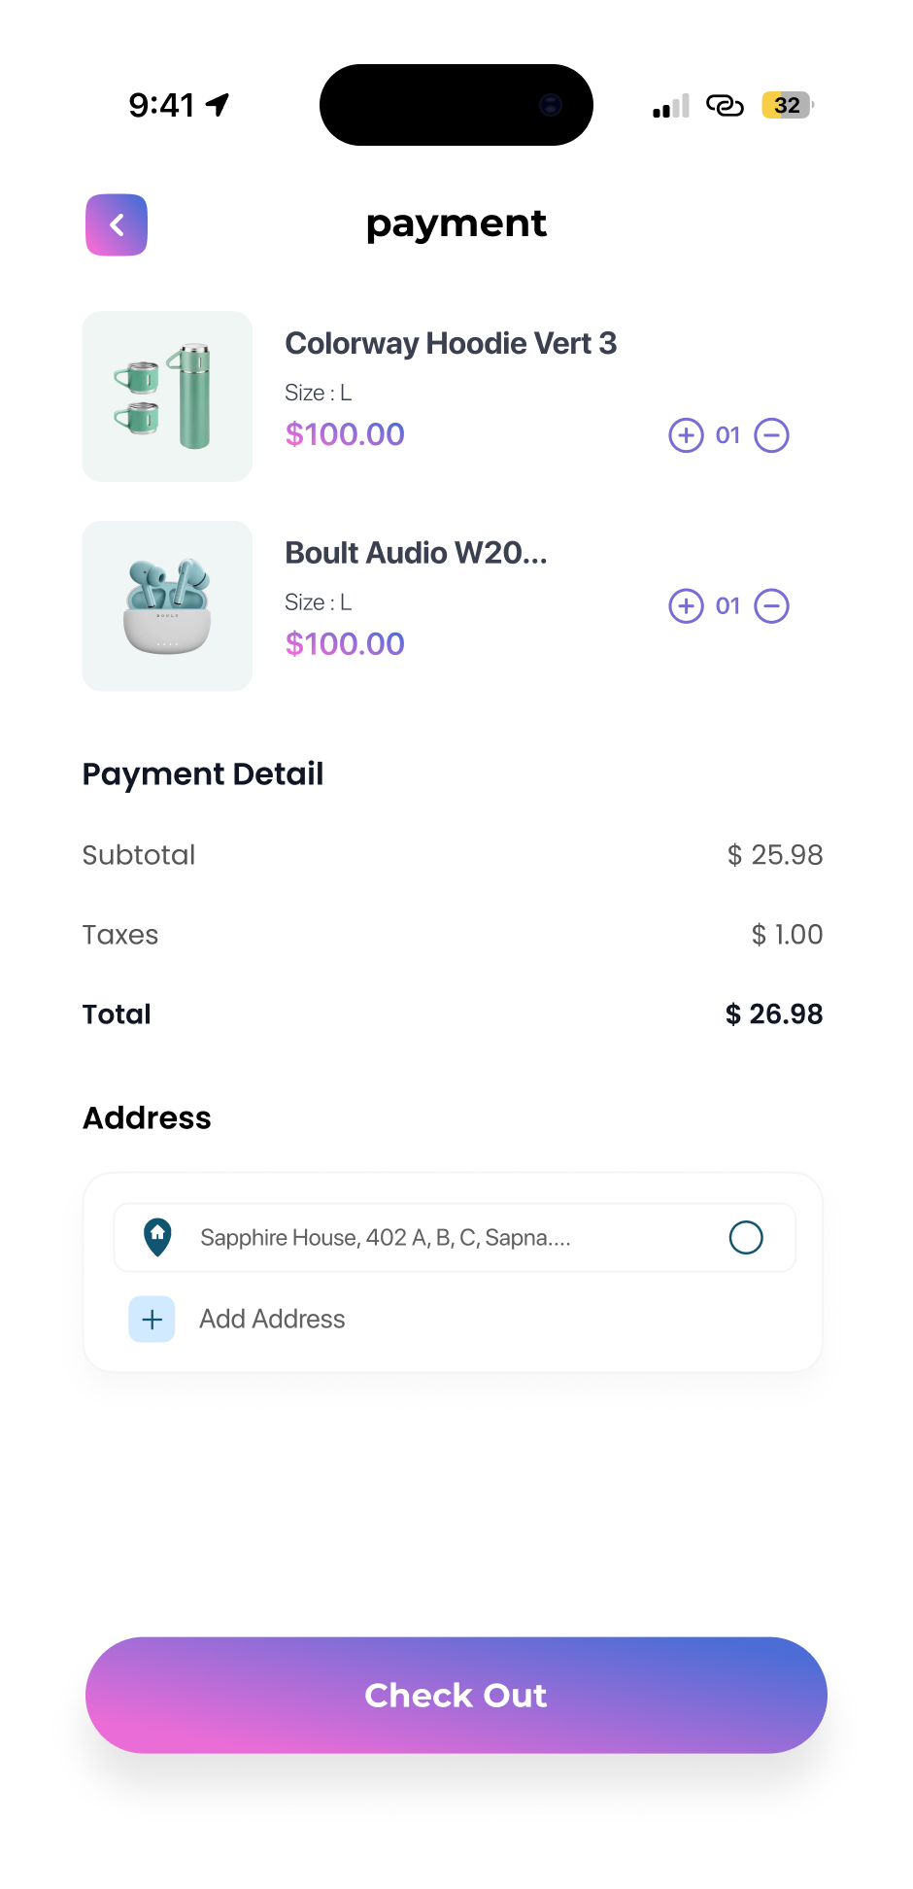Tap the Total amount $ 26.98

tap(774, 1014)
